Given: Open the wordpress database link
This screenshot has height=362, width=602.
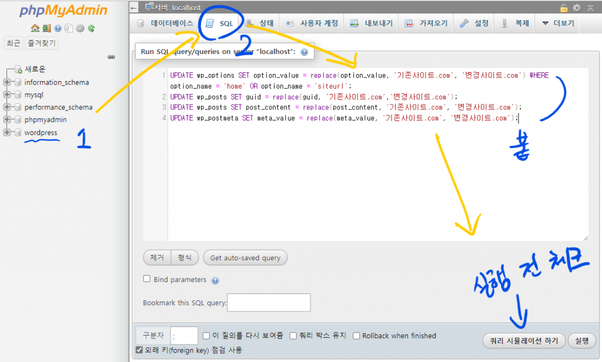Looking at the screenshot, I should [x=41, y=132].
